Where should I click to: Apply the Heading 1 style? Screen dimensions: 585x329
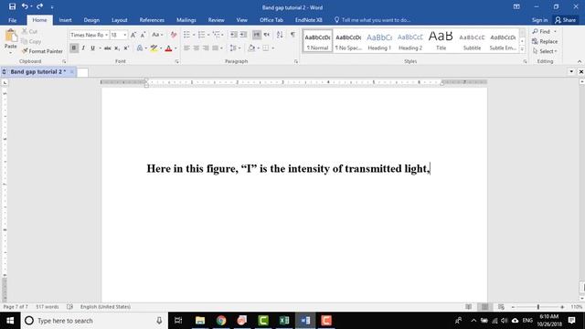pos(379,41)
